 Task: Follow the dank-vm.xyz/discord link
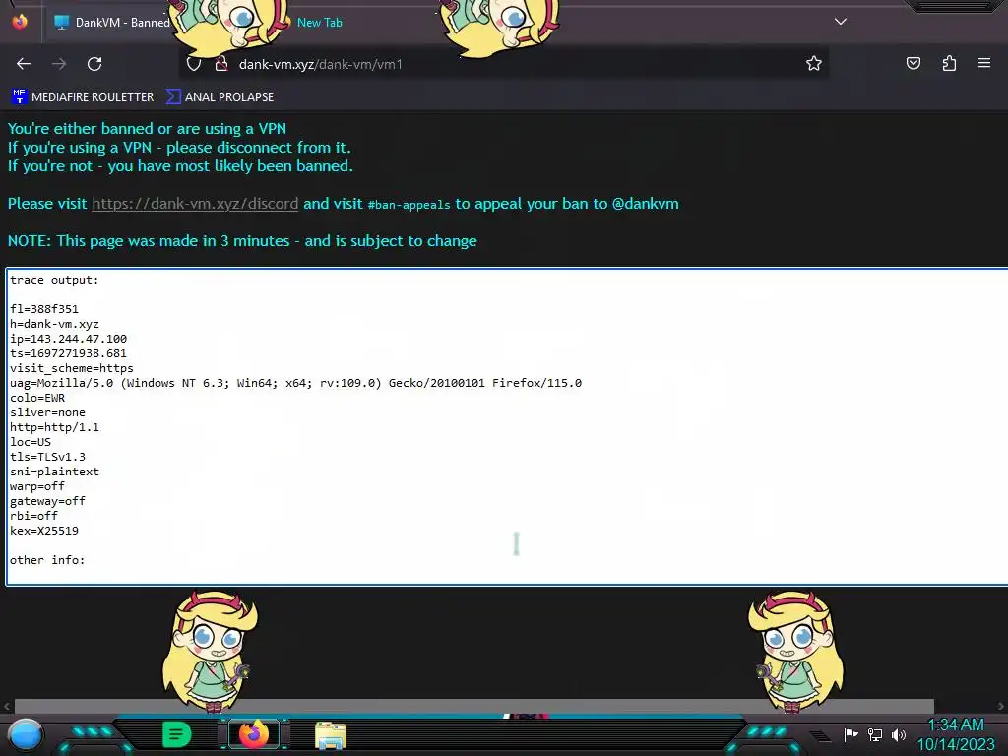tap(195, 204)
